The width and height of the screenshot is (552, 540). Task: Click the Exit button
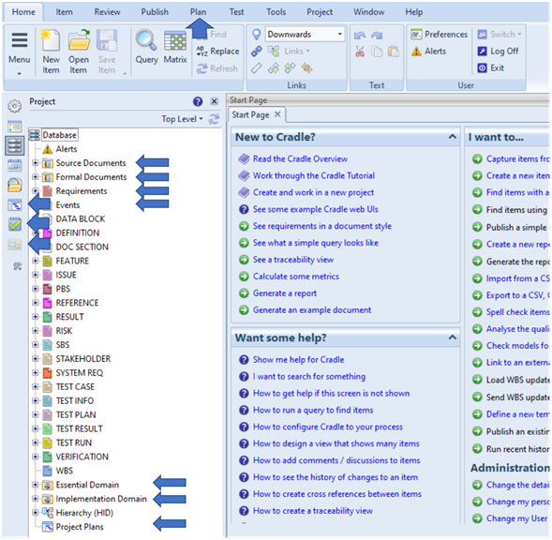pos(491,68)
